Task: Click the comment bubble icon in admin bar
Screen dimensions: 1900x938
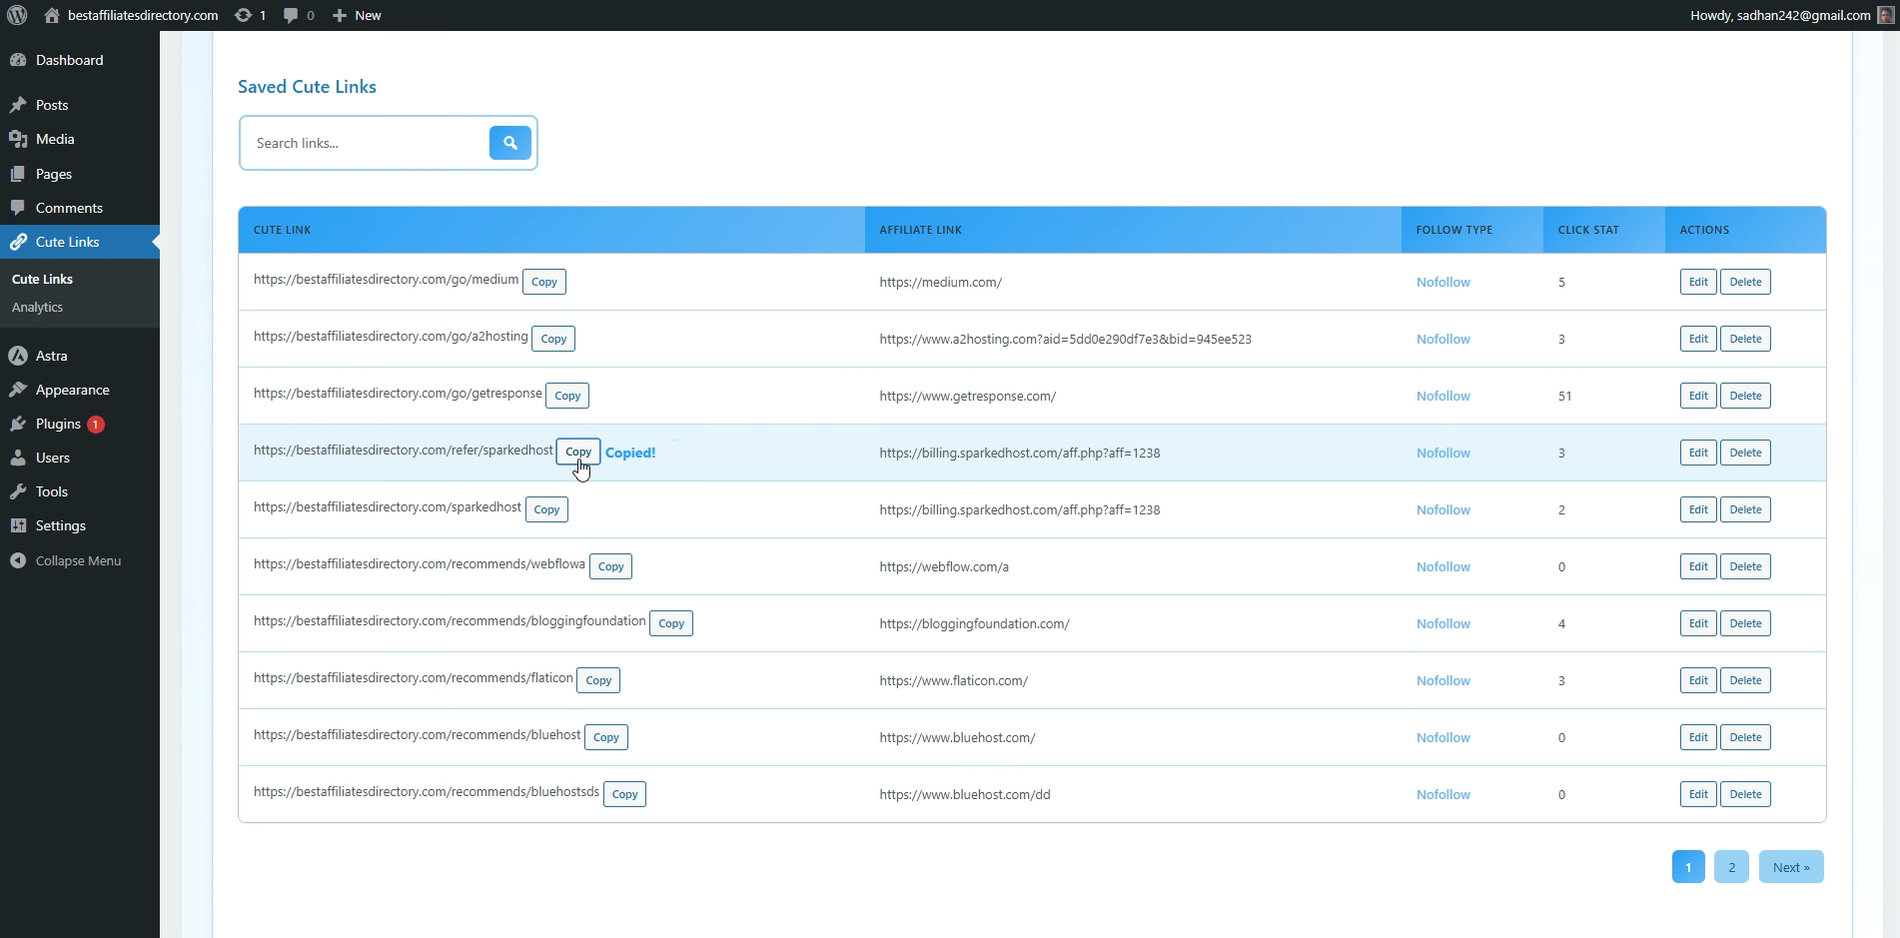Action: pos(293,15)
